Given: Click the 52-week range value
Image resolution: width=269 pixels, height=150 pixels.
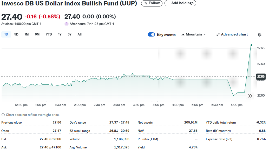Looking at the screenshot, I should (119, 131).
